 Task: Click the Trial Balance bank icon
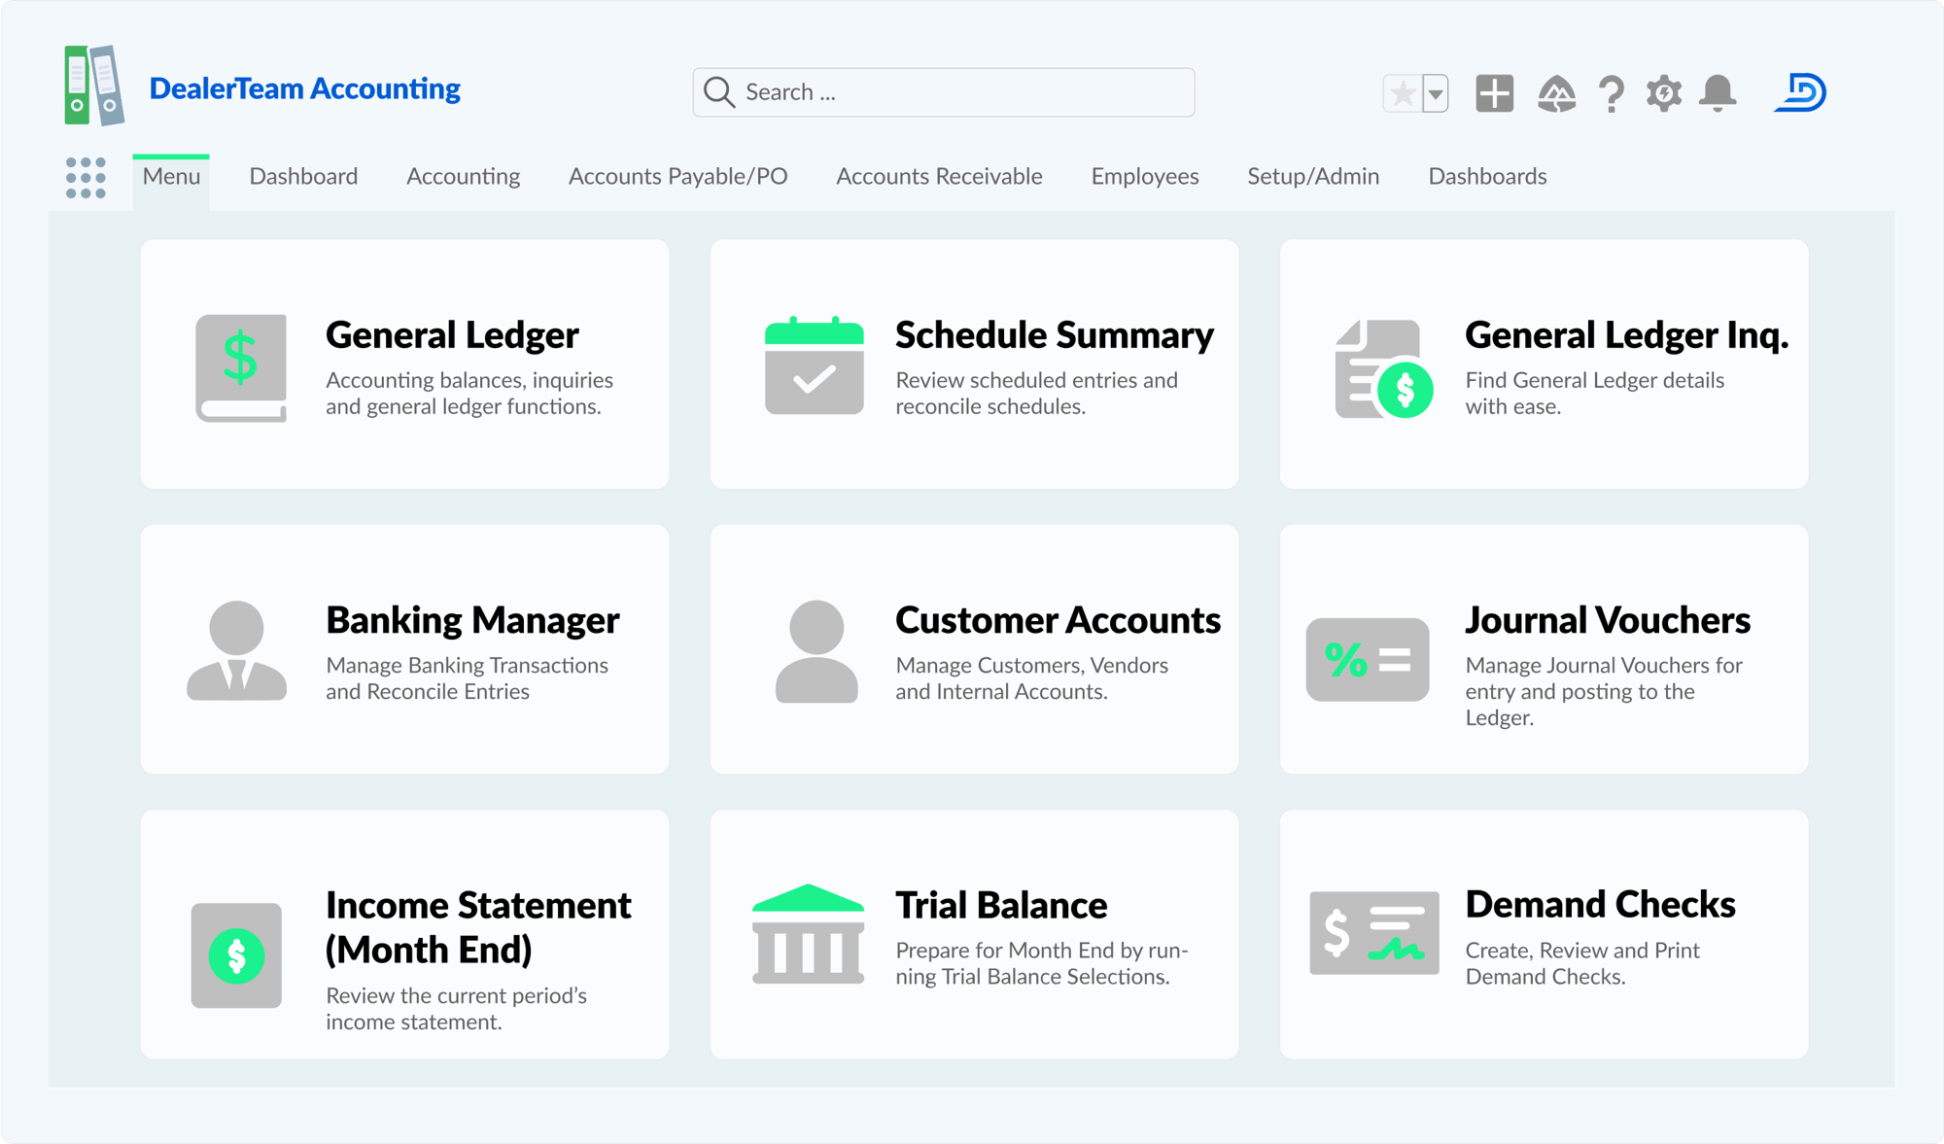pos(809,934)
